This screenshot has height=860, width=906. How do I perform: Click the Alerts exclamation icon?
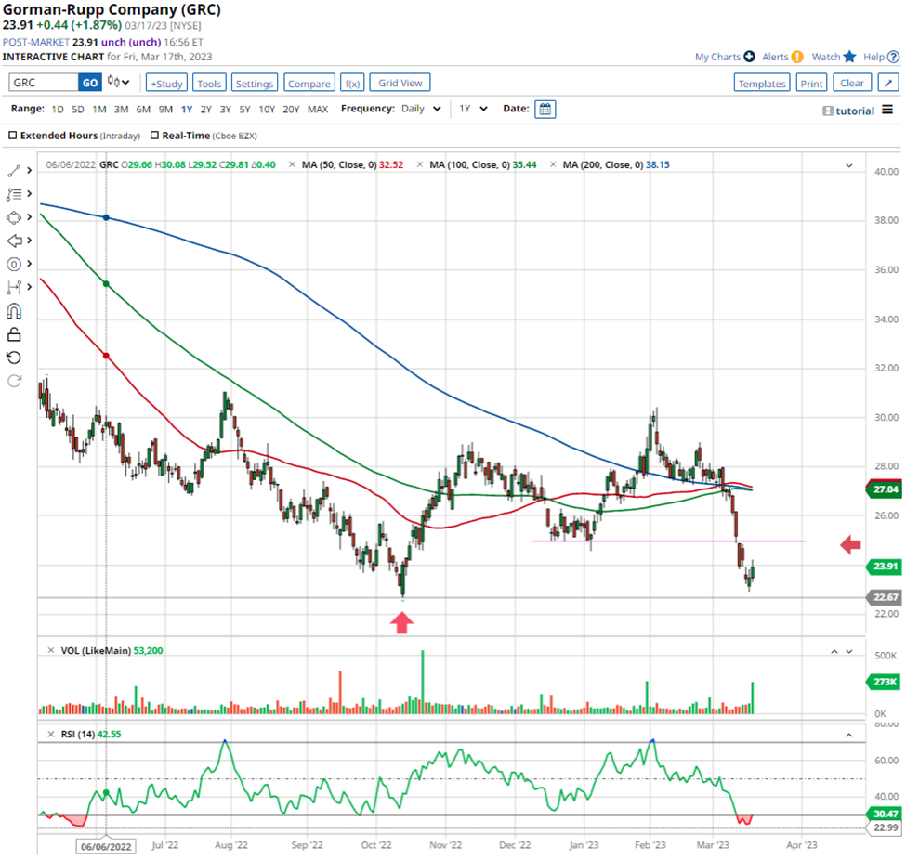click(x=797, y=57)
